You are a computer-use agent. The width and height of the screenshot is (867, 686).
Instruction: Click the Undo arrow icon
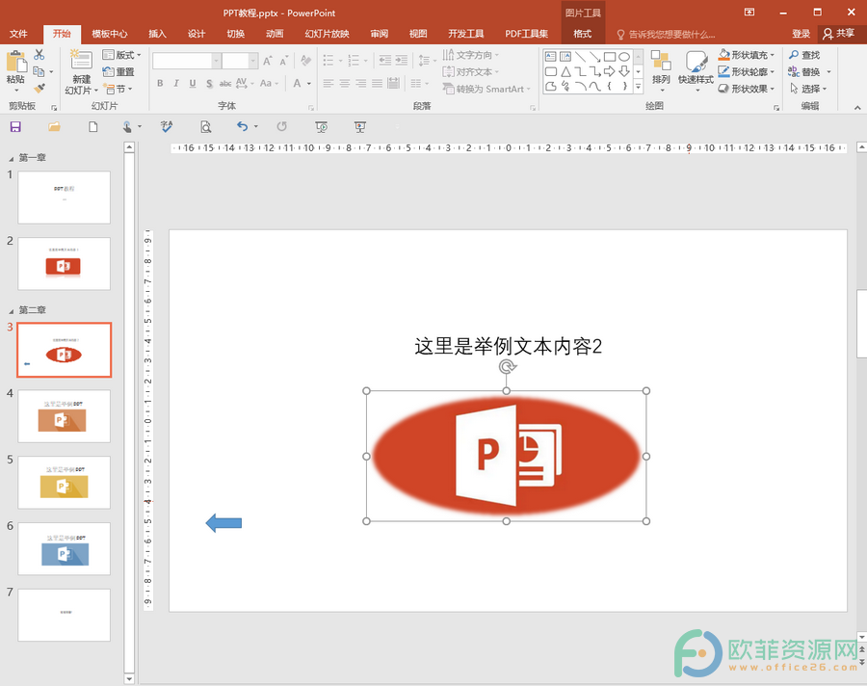242,126
